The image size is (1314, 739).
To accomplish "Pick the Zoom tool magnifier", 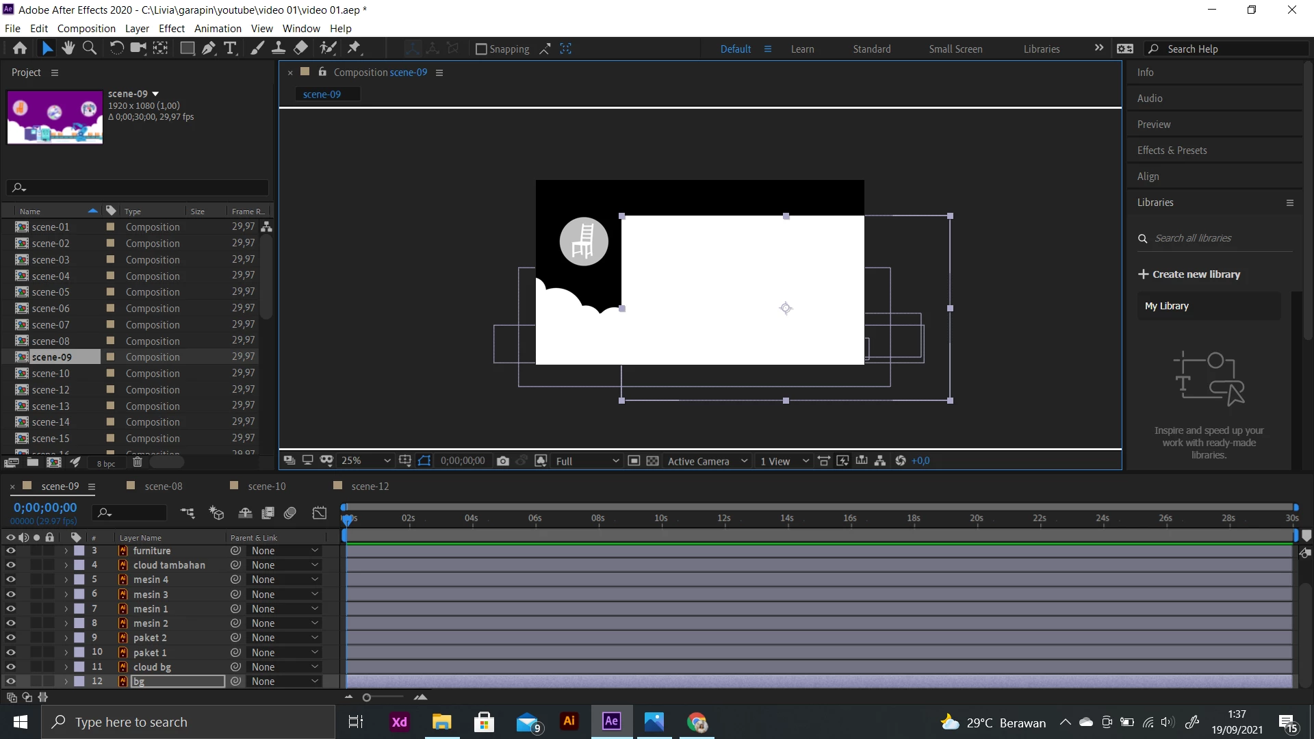I will [90, 49].
